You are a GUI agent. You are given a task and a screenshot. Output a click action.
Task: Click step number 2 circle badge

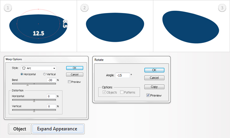click(84, 8)
